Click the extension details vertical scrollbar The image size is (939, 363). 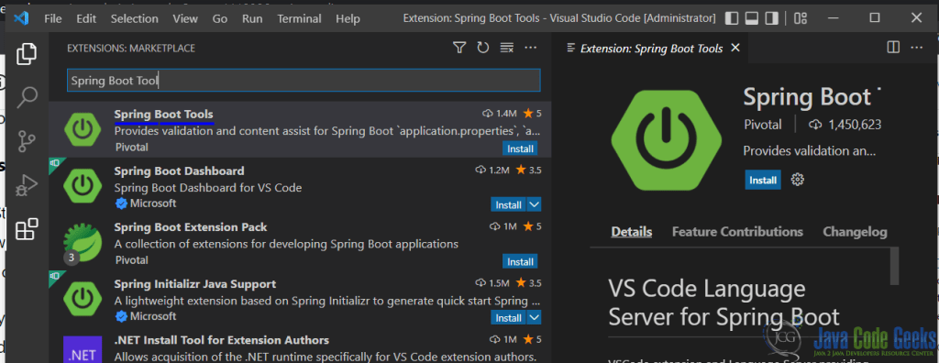tap(895, 266)
